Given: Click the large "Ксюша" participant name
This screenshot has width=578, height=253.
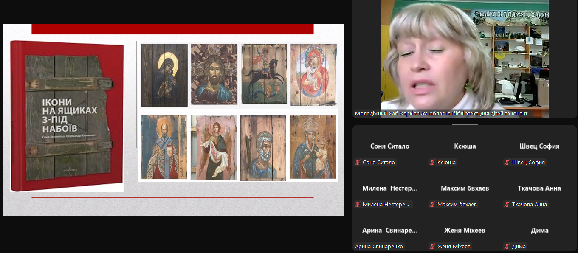Looking at the screenshot, I should point(465,146).
